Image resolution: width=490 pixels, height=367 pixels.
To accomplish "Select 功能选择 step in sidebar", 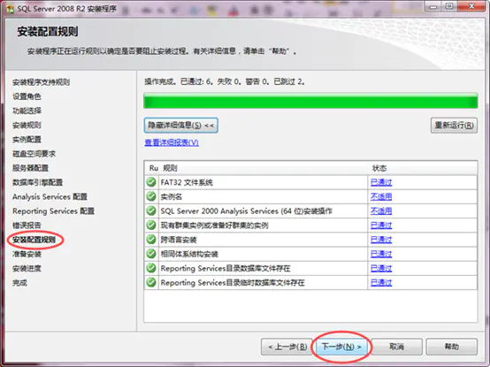I will tap(27, 111).
